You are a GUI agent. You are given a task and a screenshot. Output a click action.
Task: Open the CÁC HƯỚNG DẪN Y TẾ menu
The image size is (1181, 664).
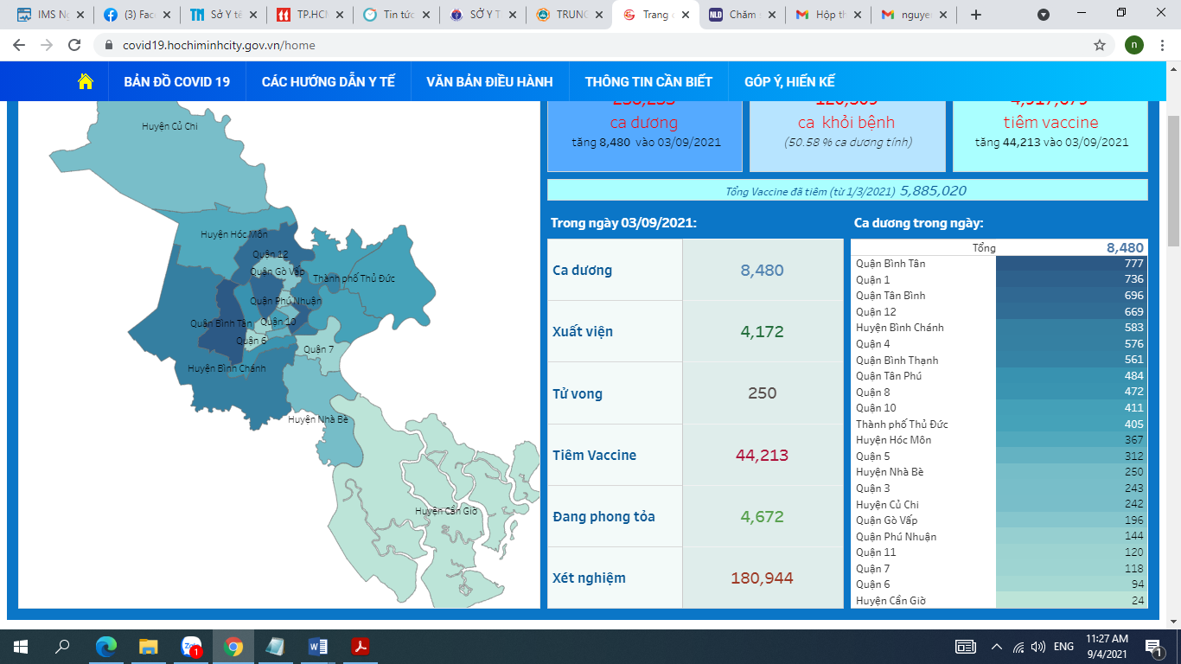[x=329, y=81]
